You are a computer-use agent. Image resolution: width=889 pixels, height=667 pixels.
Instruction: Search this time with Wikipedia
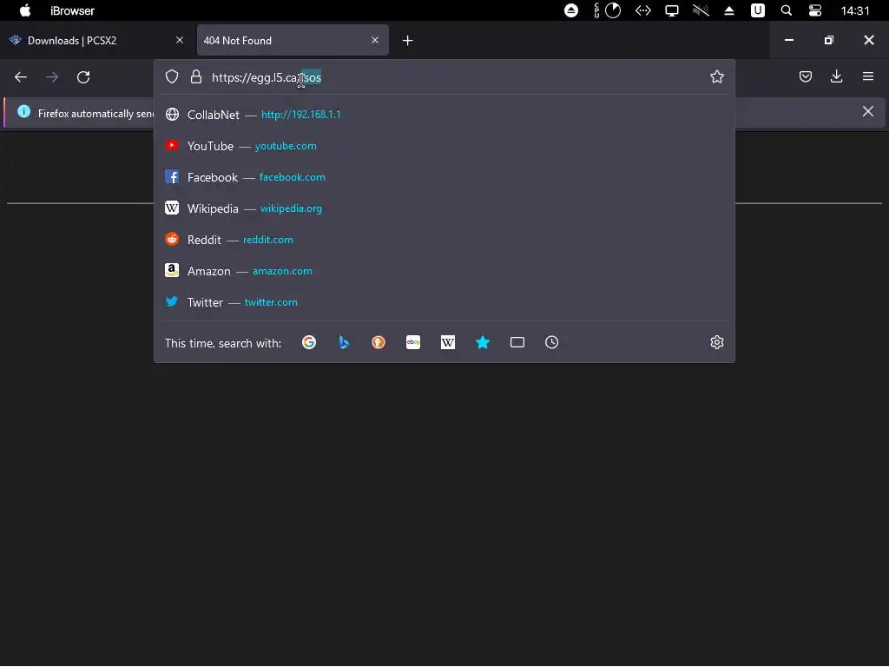coord(448,342)
